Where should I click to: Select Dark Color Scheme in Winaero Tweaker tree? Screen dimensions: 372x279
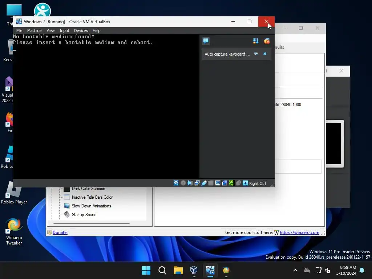(88, 189)
